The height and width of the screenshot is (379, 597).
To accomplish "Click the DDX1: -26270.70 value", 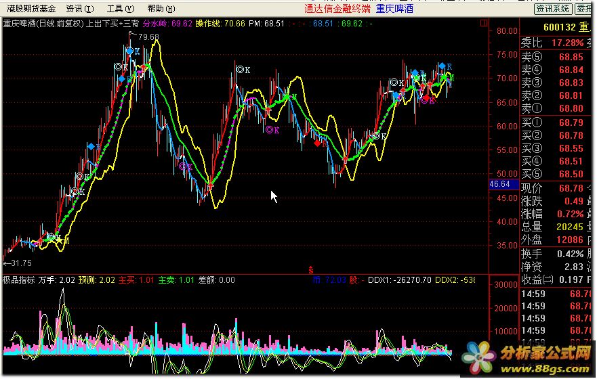I will (399, 280).
